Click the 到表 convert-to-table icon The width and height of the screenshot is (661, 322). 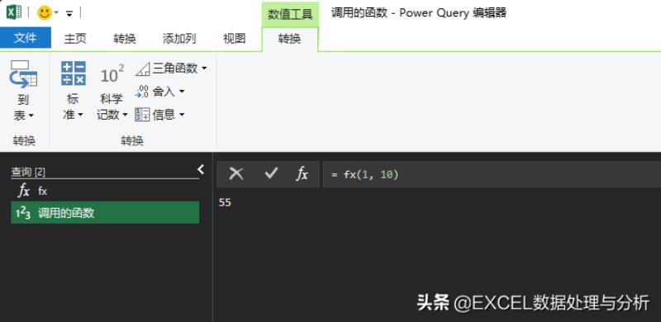click(23, 73)
